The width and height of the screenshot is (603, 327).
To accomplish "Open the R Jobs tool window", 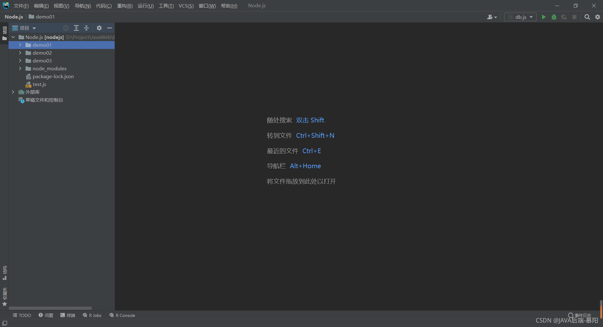I will tap(92, 315).
